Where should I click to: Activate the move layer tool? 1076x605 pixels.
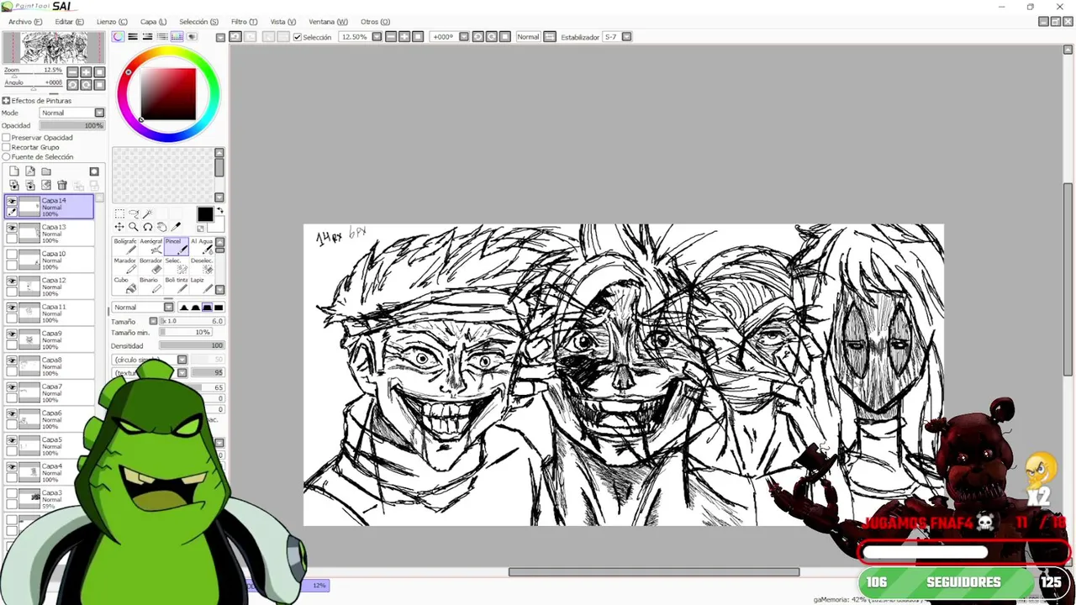click(x=119, y=227)
